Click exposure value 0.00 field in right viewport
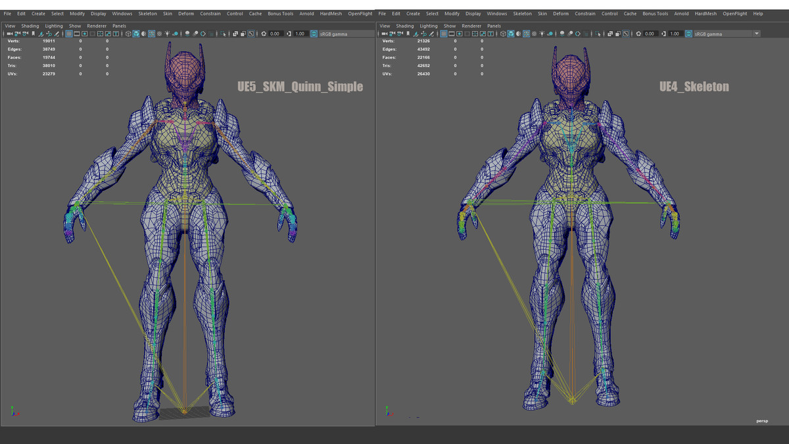The width and height of the screenshot is (789, 444). [650, 34]
